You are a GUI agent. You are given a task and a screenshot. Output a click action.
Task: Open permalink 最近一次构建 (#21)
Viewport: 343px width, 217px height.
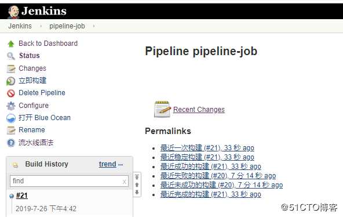(207, 148)
